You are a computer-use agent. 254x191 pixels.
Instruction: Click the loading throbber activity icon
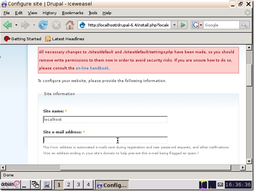[x=248, y=13]
